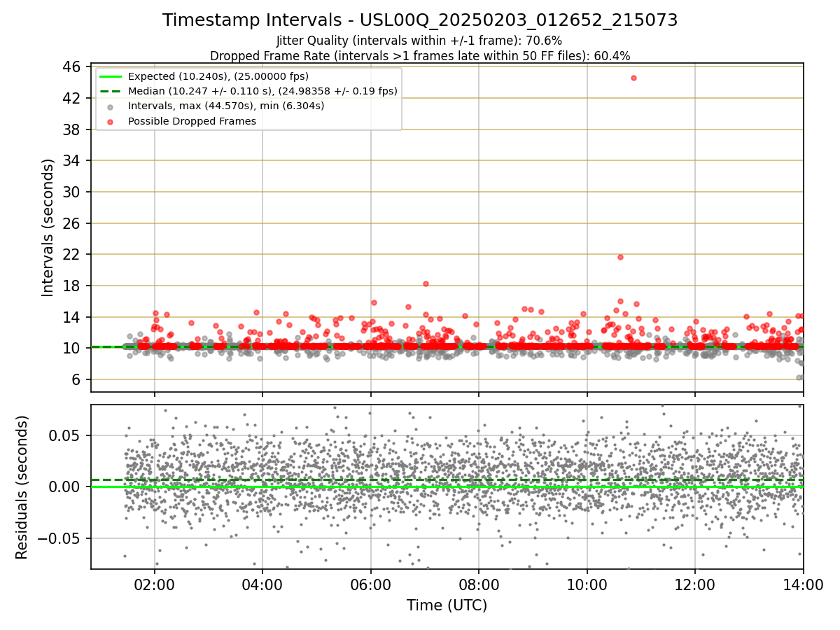Click the gray dot marker in the legend

pyautogui.click(x=111, y=106)
